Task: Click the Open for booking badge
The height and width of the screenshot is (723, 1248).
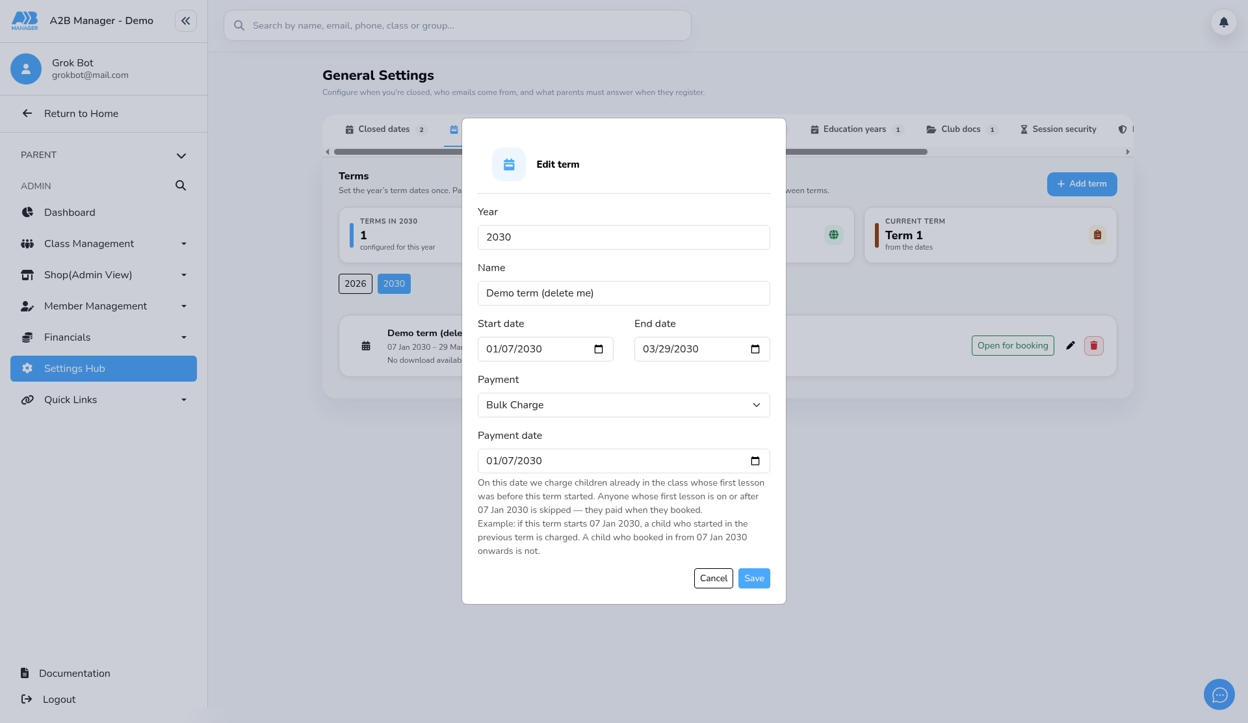Action: click(x=1013, y=346)
